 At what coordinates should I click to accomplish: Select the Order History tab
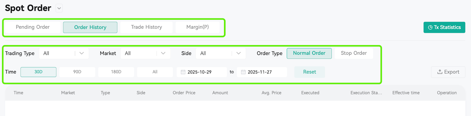click(90, 27)
